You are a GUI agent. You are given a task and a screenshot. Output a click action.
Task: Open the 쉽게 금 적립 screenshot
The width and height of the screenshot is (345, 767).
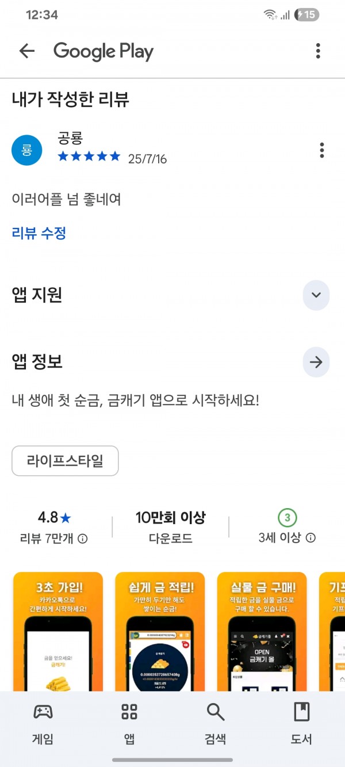pos(160,631)
